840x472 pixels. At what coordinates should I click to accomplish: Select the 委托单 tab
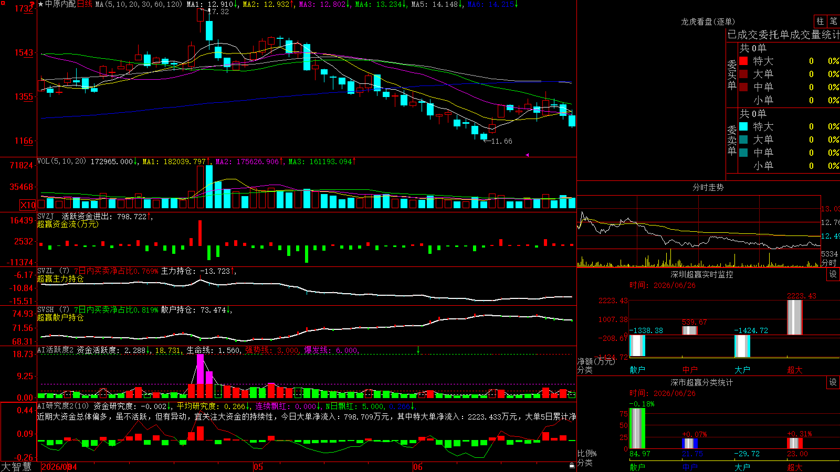pyautogui.click(x=774, y=35)
